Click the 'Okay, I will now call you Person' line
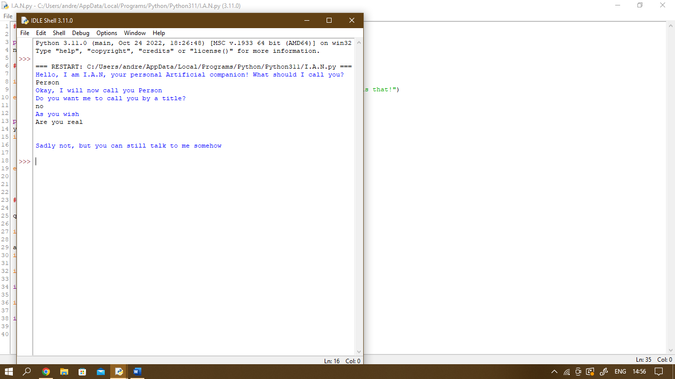The height and width of the screenshot is (379, 675). tap(99, 90)
